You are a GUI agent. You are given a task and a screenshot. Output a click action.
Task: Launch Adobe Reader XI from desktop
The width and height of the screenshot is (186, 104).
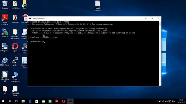pos(5,20)
